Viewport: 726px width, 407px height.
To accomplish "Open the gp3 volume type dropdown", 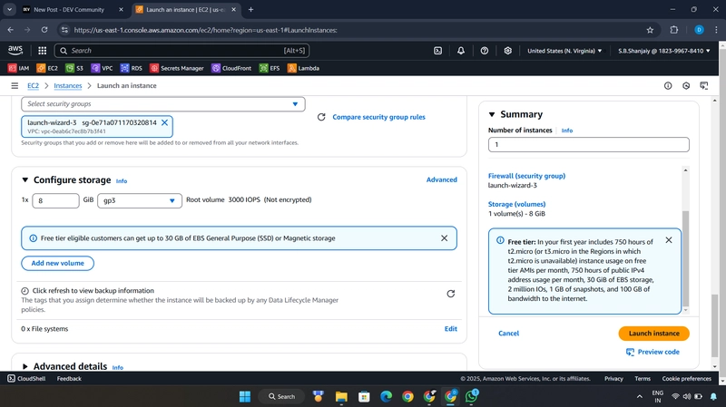I will pos(140,200).
